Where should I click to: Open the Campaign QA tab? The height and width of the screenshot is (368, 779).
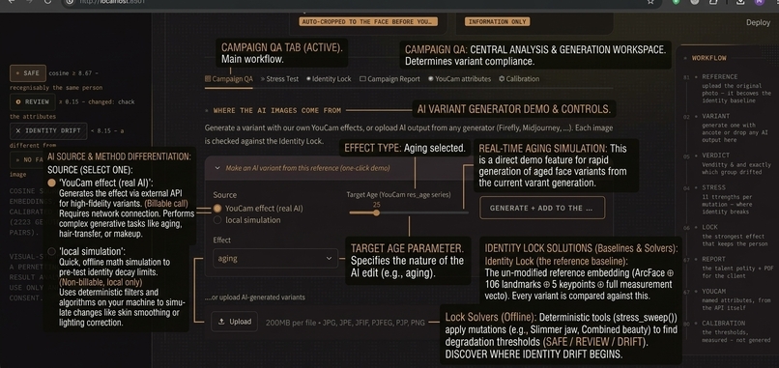(229, 79)
